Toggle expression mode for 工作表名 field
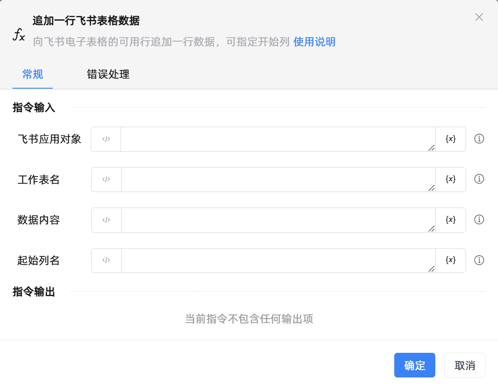The height and width of the screenshot is (390, 498). 106,179
